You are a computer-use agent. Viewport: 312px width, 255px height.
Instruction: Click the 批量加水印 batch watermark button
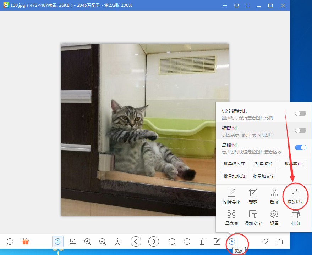pyautogui.click(x=234, y=176)
